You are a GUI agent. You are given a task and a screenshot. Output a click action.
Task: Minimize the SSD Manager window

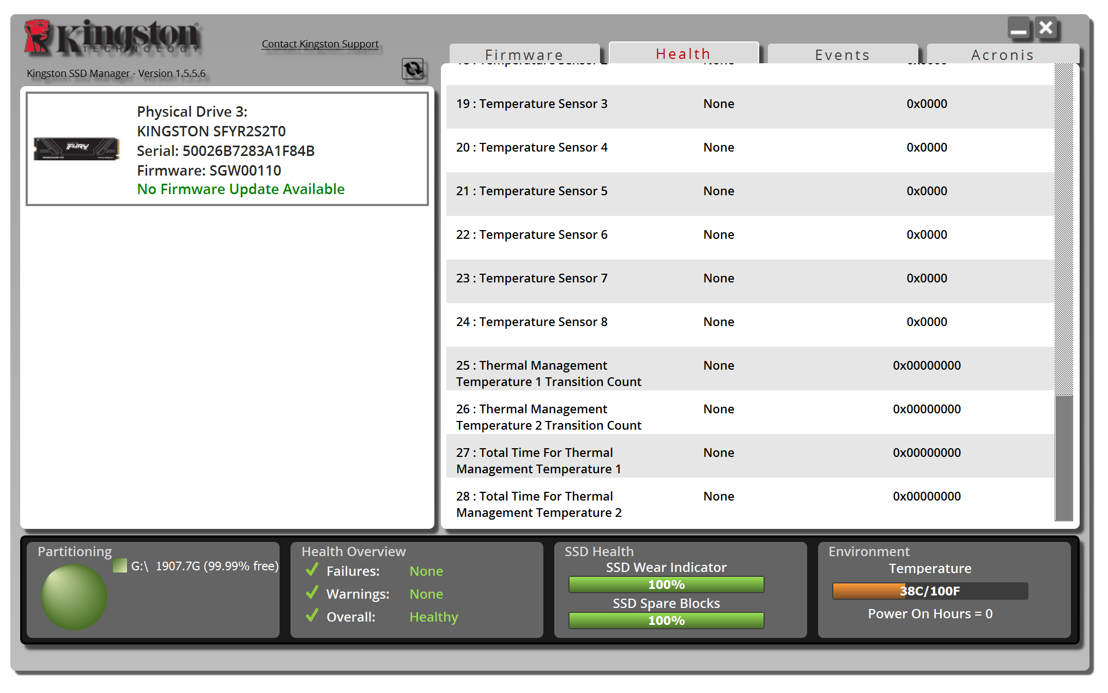pos(1018,29)
